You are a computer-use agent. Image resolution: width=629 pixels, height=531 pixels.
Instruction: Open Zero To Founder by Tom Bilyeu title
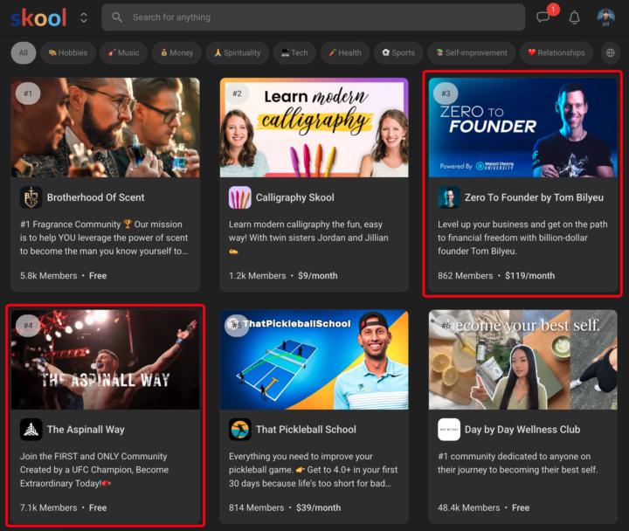534,197
